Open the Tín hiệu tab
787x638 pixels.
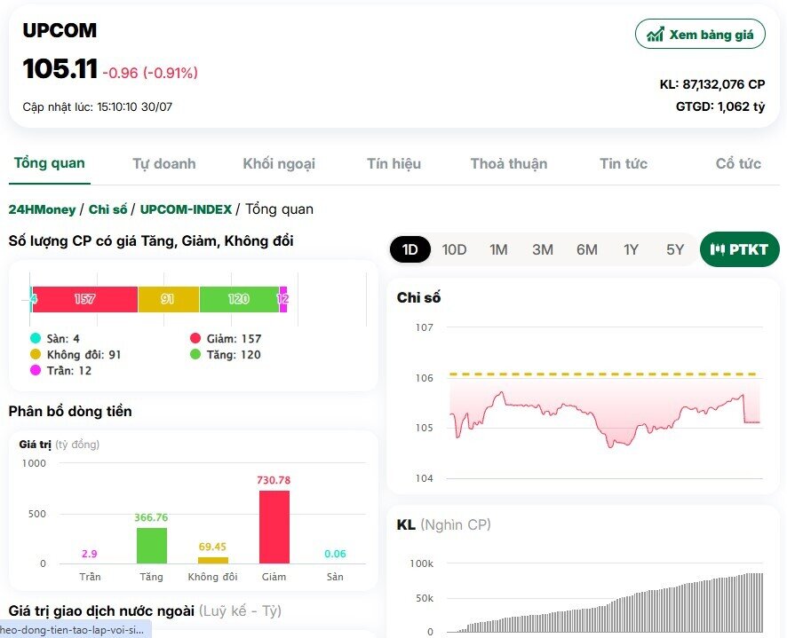[394, 164]
